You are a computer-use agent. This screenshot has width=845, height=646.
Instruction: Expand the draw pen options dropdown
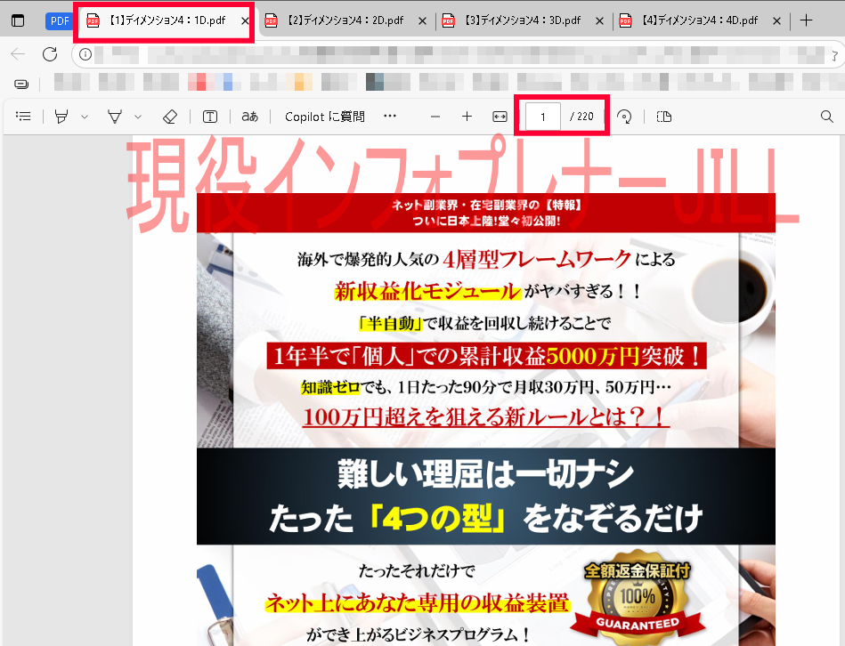[x=138, y=117]
